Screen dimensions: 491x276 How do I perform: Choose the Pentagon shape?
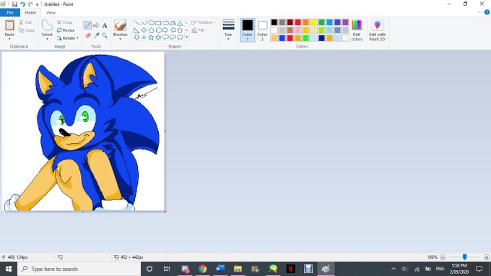pyautogui.click(x=151, y=30)
